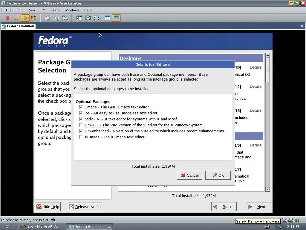
Task: Close the Fedora Evolution VM tab
Action: pyautogui.click(x=302, y=26)
